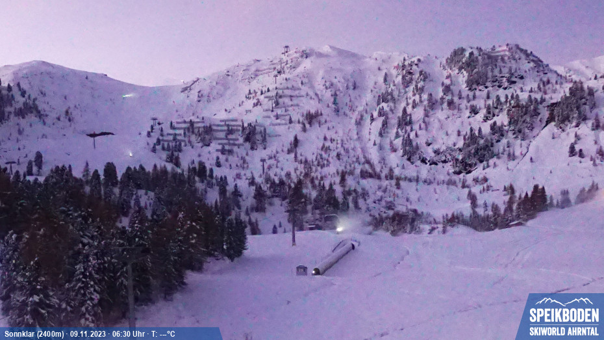604x340 pixels.
Task: Click the long white tube on the snow
Action: [334, 257]
